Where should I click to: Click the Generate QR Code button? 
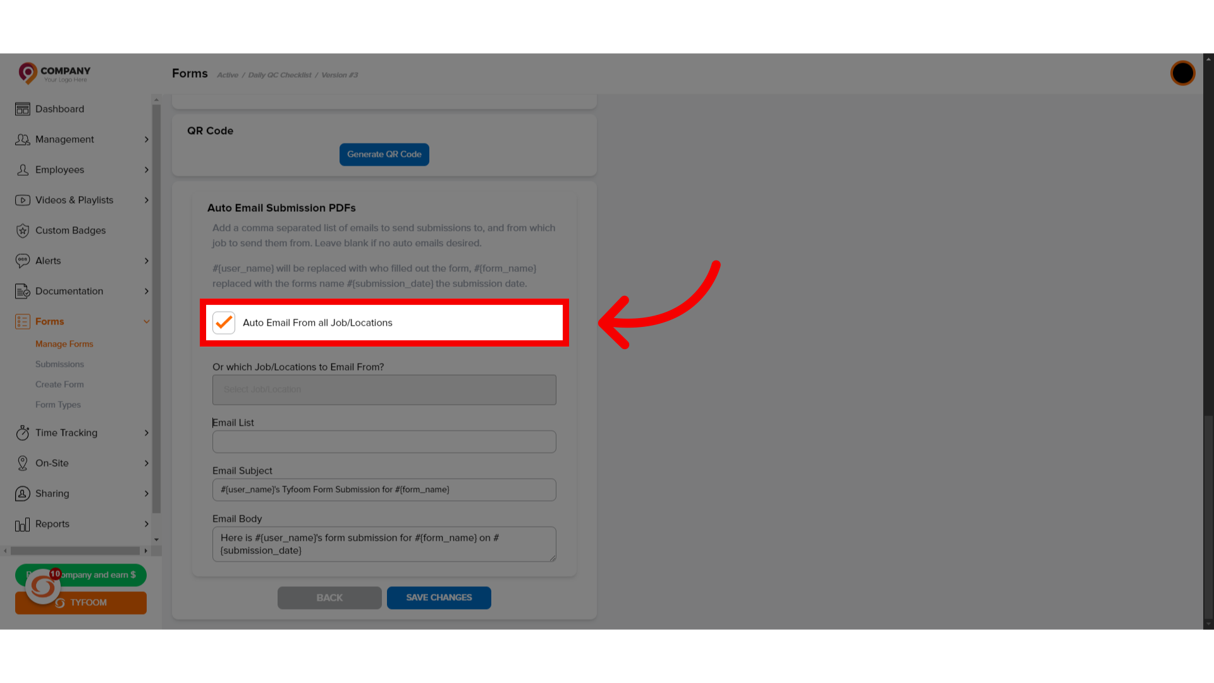(x=384, y=154)
